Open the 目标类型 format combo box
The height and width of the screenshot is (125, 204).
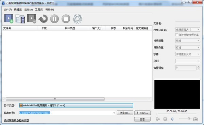coord(76,105)
